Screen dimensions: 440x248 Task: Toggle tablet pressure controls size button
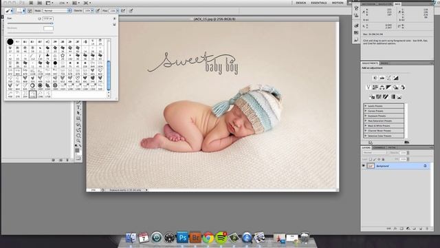(131, 11)
